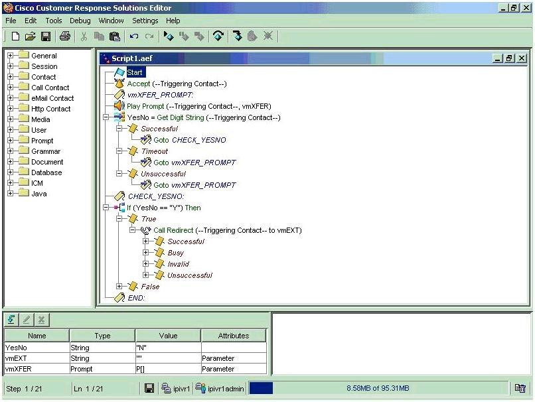Click the Type column header
The image size is (535, 402).
(102, 336)
